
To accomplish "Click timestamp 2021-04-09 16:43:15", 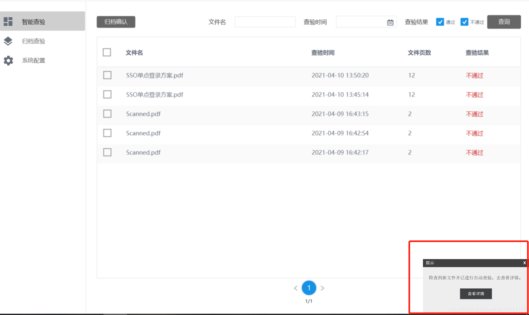I will (340, 114).
